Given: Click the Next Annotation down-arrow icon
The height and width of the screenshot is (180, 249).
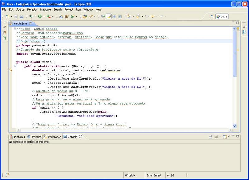Looking at the screenshot, I should pyautogui.click(x=129, y=17).
